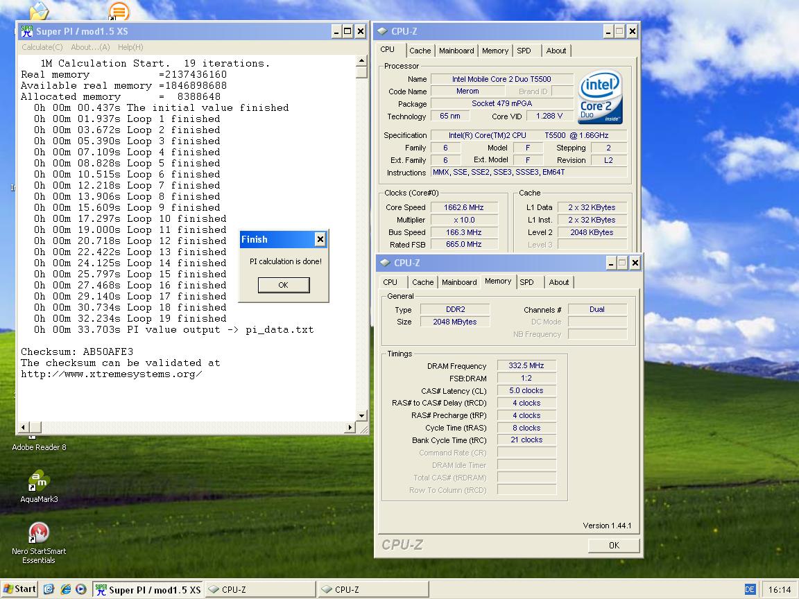Minimize the lower CPU-Z window
Screen dimensions: 799x599
pyautogui.click(x=611, y=263)
